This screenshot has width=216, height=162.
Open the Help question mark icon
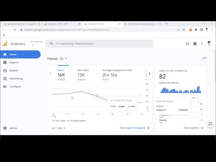point(195,44)
